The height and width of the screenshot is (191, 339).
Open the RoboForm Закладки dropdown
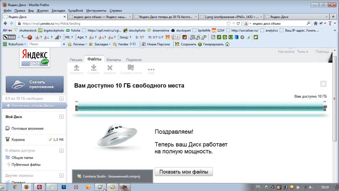100,44
